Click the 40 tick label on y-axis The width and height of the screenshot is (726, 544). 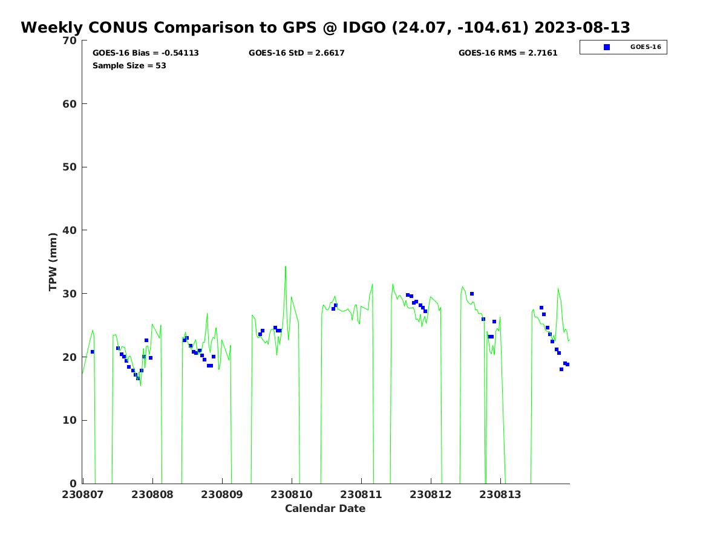tap(70, 230)
